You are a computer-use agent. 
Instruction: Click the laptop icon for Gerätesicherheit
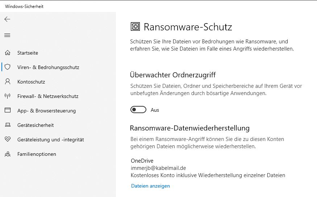click(8, 125)
